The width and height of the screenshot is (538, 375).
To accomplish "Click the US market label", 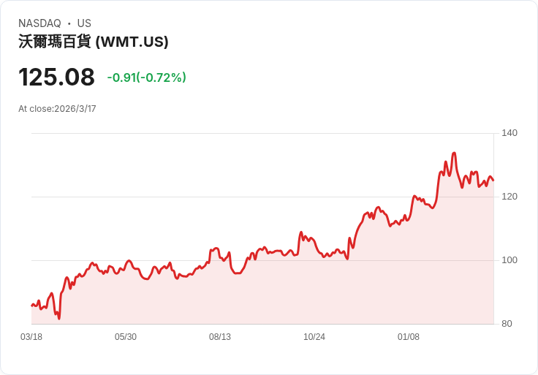I will (84, 23).
